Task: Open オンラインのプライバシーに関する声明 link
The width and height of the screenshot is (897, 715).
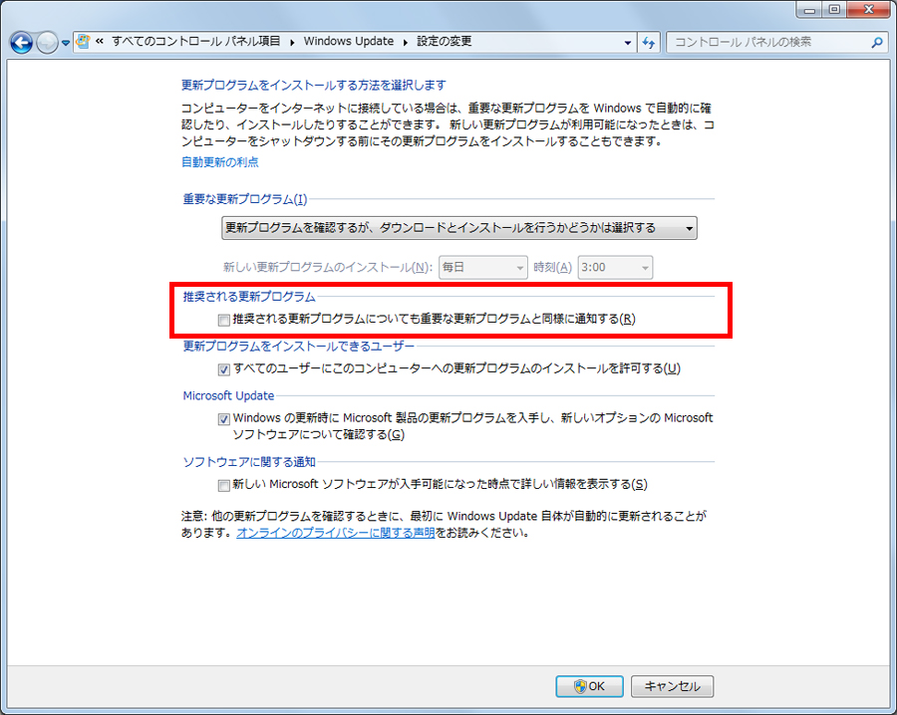Action: coord(336,533)
